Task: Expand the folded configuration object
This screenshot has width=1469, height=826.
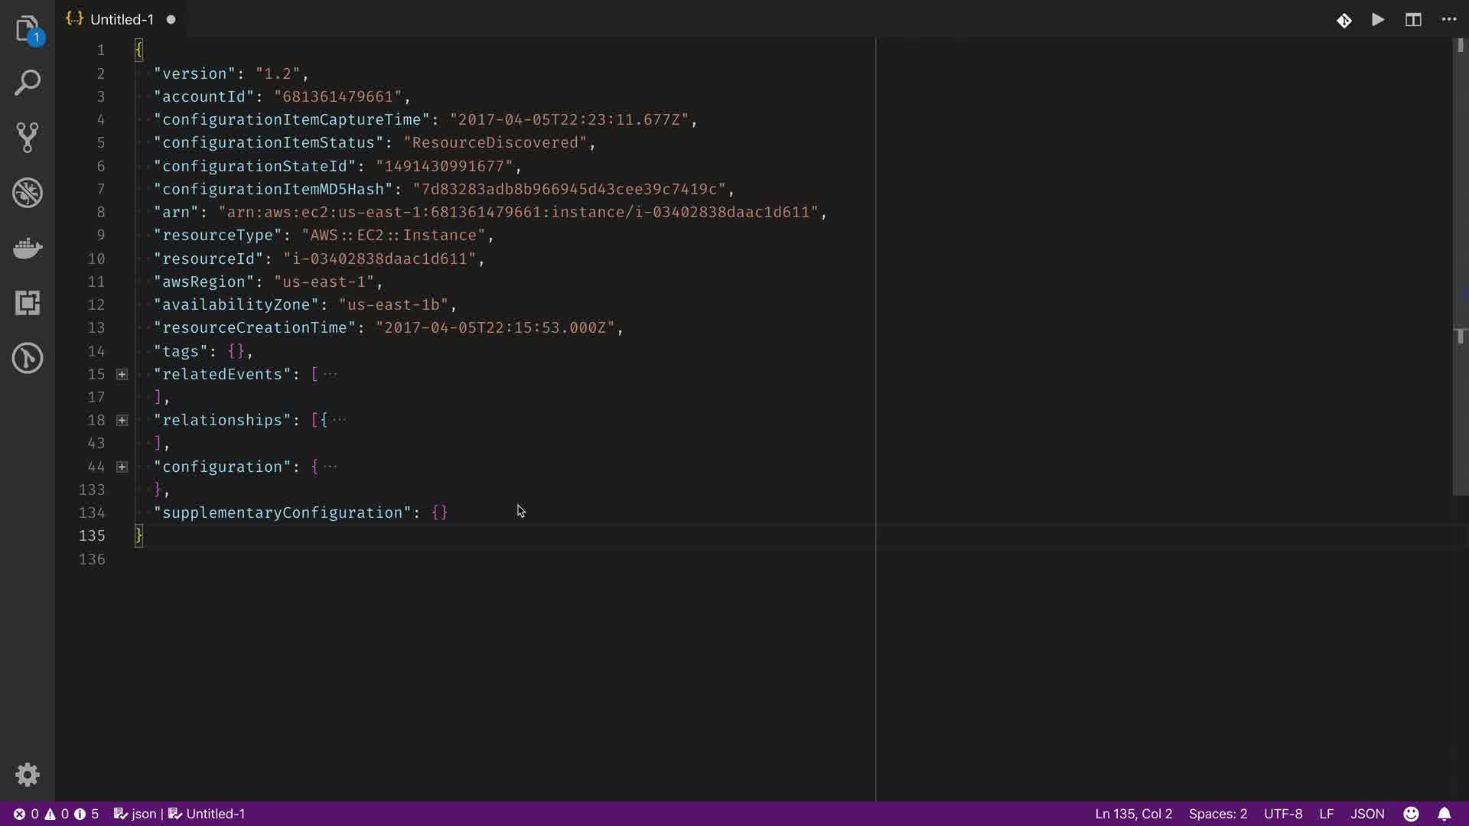Action: click(122, 467)
